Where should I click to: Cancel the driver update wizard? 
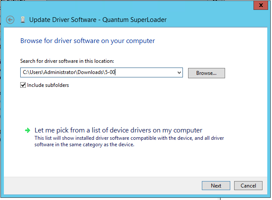248,186
